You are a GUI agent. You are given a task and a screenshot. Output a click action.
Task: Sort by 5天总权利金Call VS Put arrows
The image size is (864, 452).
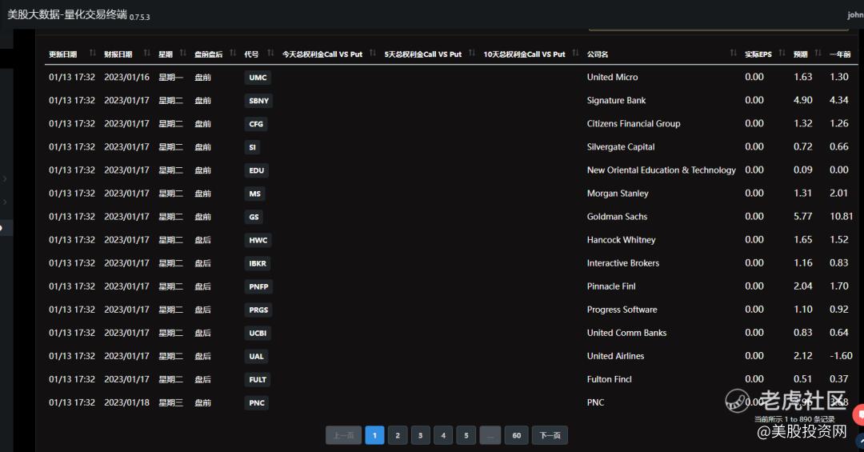pos(472,53)
